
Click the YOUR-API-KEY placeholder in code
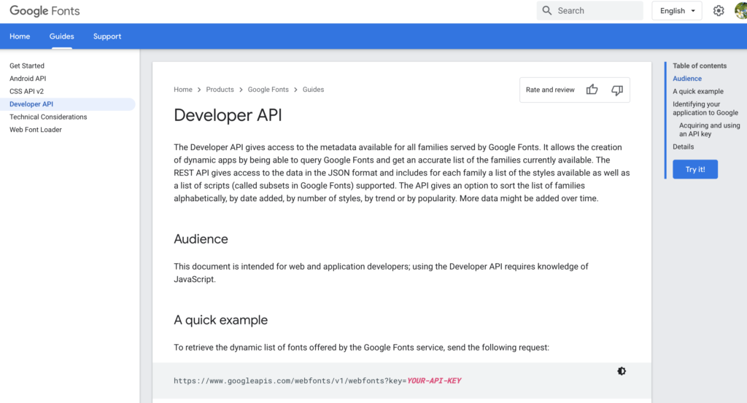[434, 380]
